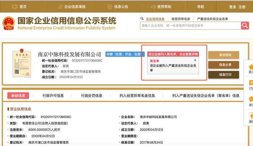Click the 发送报告 button
Image resolution: width=253 pixels, height=146 pixels.
(224, 55)
